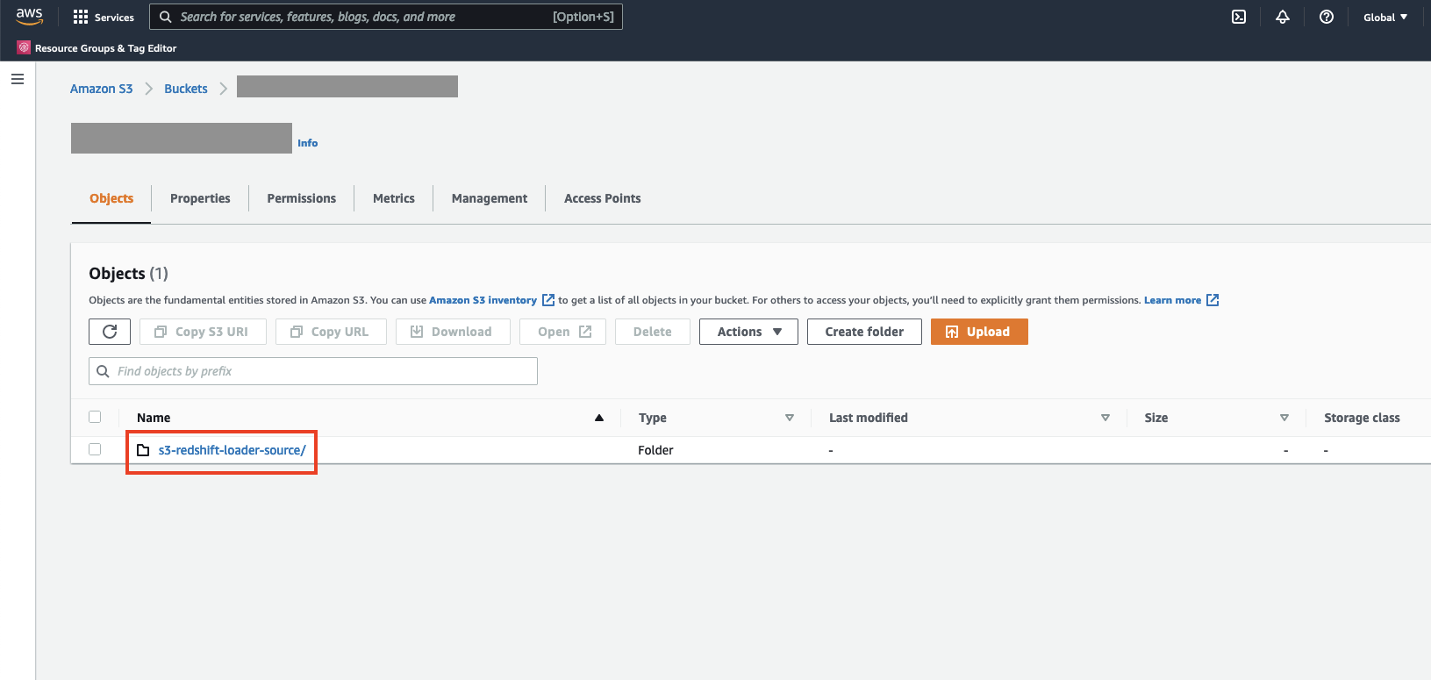
Task: Open the Info link beside bucket name
Action: tap(308, 143)
